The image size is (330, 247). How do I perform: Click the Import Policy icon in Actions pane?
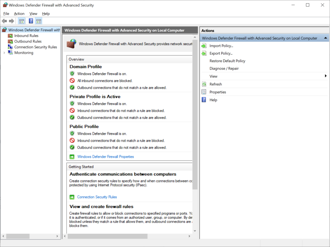pos(204,45)
